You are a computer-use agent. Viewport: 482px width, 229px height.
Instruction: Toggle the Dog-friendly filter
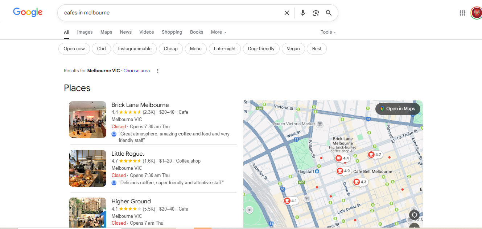tap(261, 48)
